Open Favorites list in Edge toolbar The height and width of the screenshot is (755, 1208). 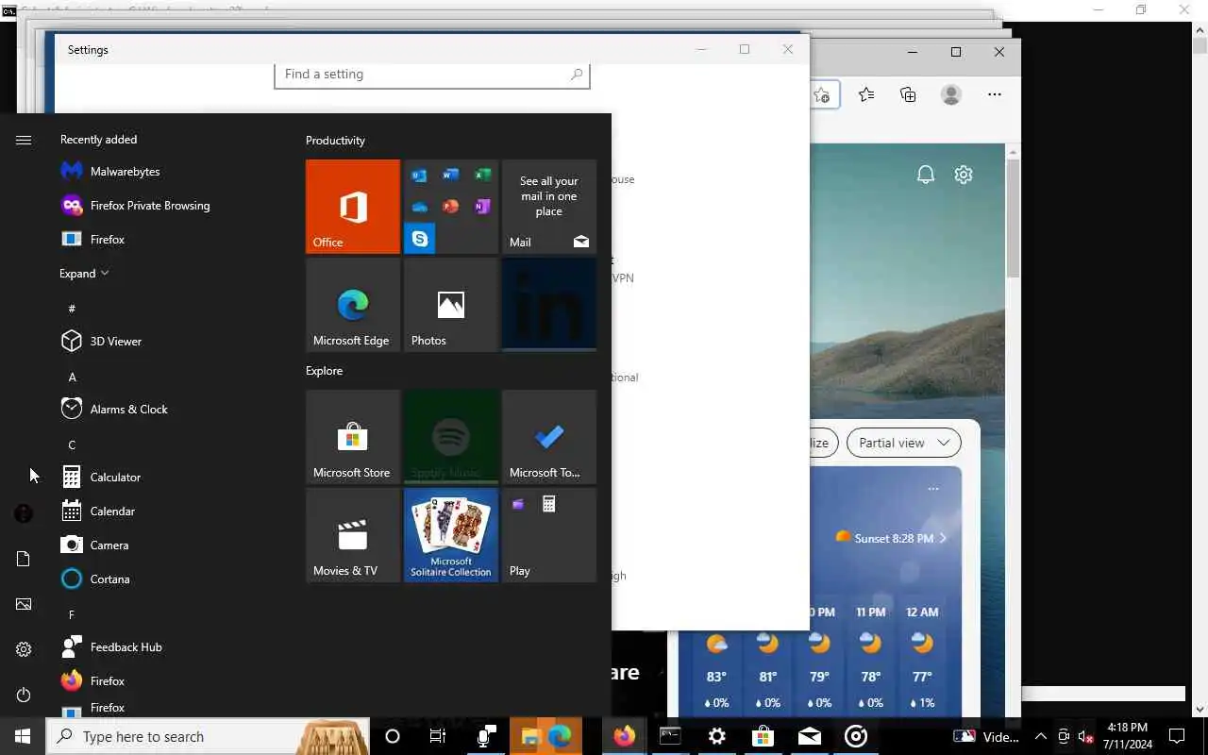pyautogui.click(x=866, y=94)
